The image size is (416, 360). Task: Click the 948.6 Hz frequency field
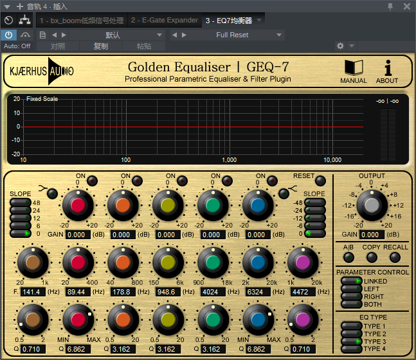click(x=168, y=292)
